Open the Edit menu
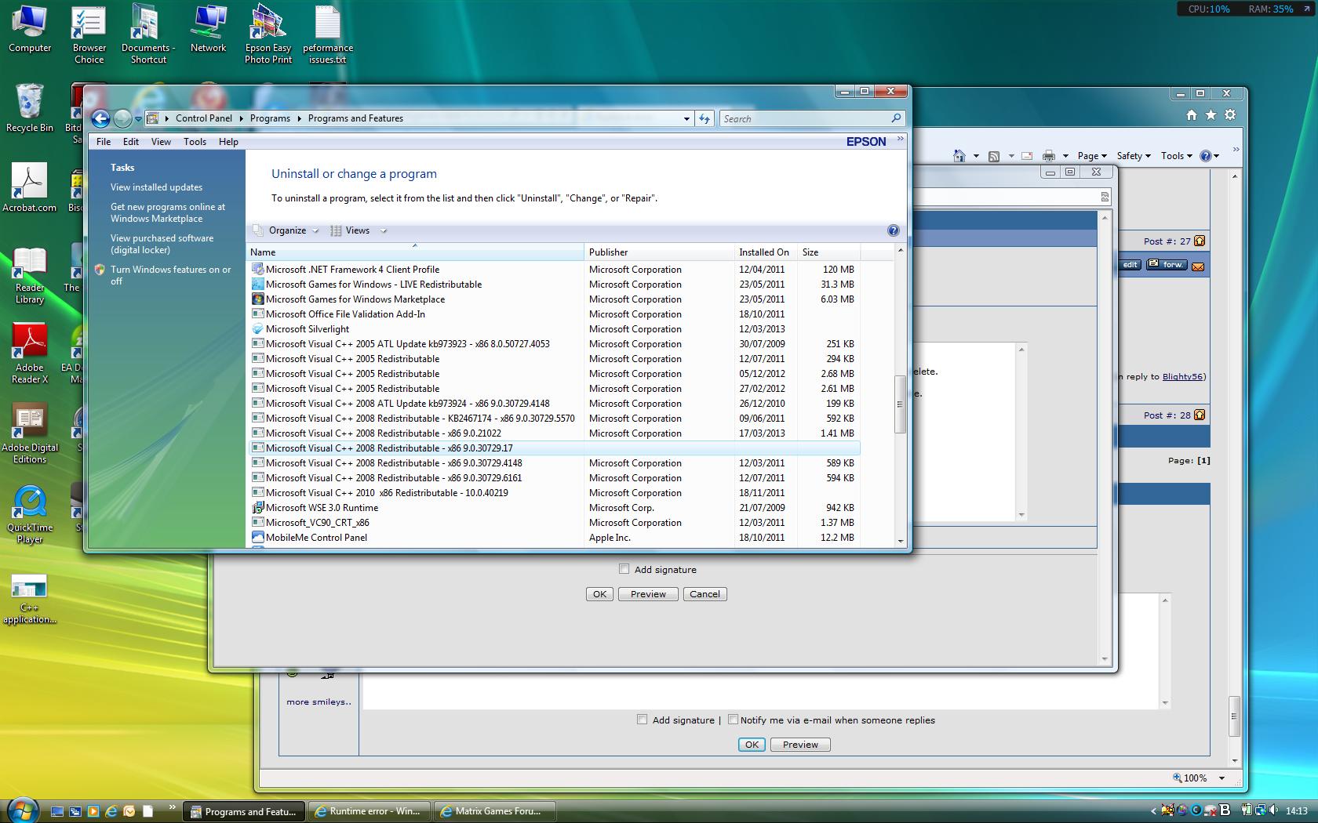 click(131, 142)
